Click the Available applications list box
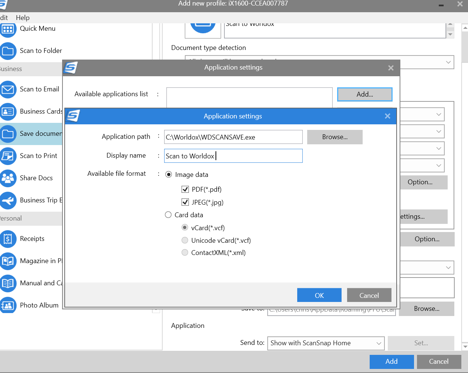Screen dimensions: 468x373 point(250,98)
